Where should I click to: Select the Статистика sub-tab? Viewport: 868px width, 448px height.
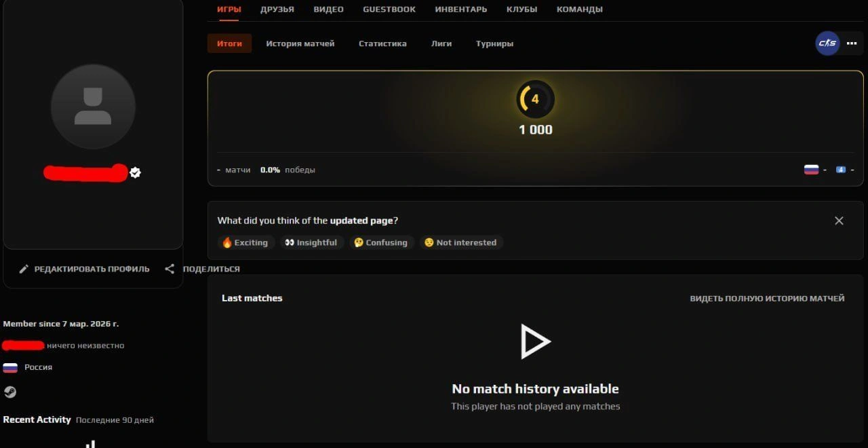click(x=382, y=43)
